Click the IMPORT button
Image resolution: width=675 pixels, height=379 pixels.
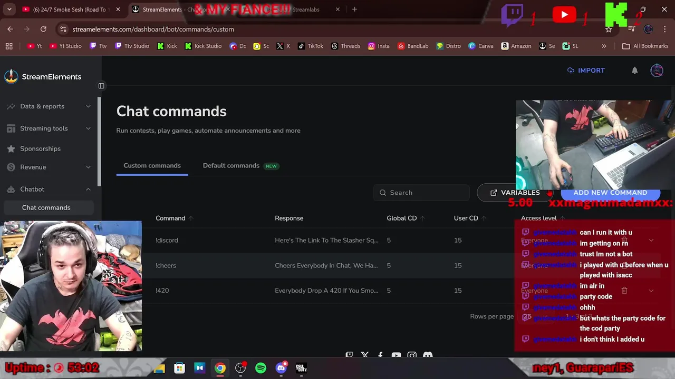click(x=586, y=71)
